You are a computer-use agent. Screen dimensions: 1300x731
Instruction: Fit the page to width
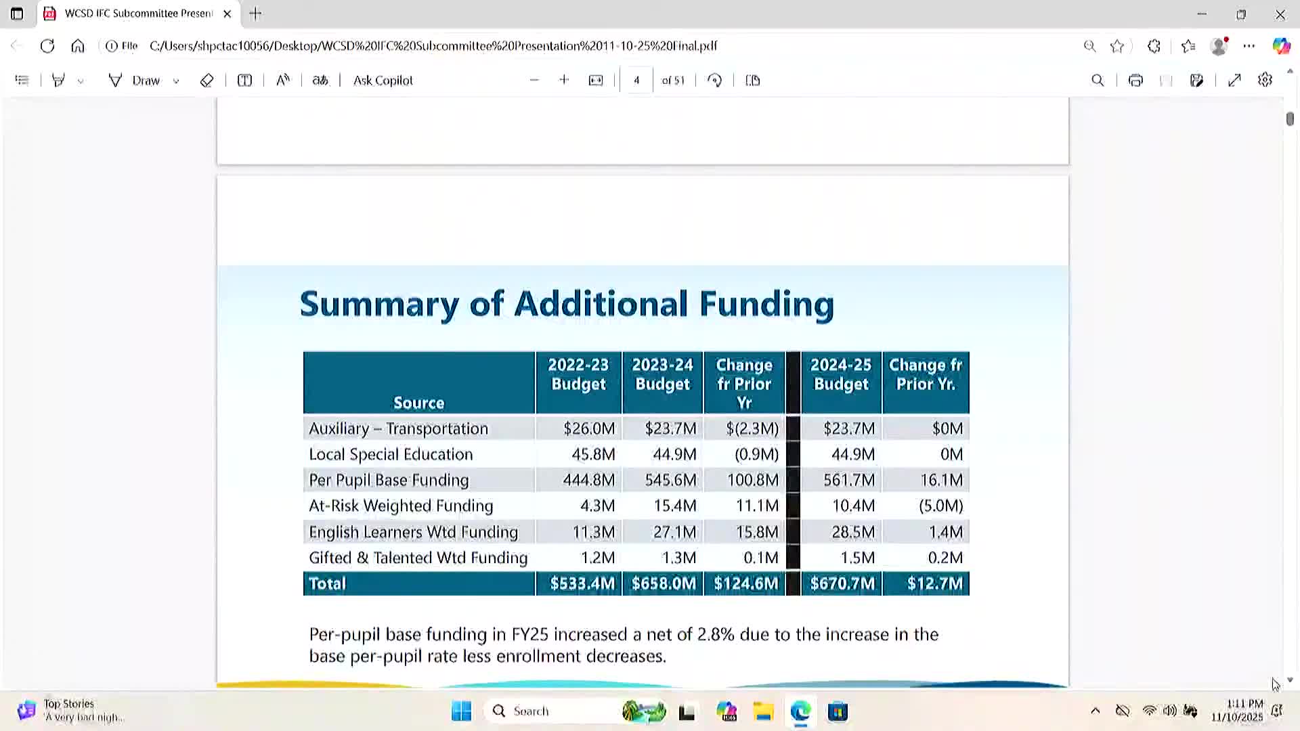(595, 80)
